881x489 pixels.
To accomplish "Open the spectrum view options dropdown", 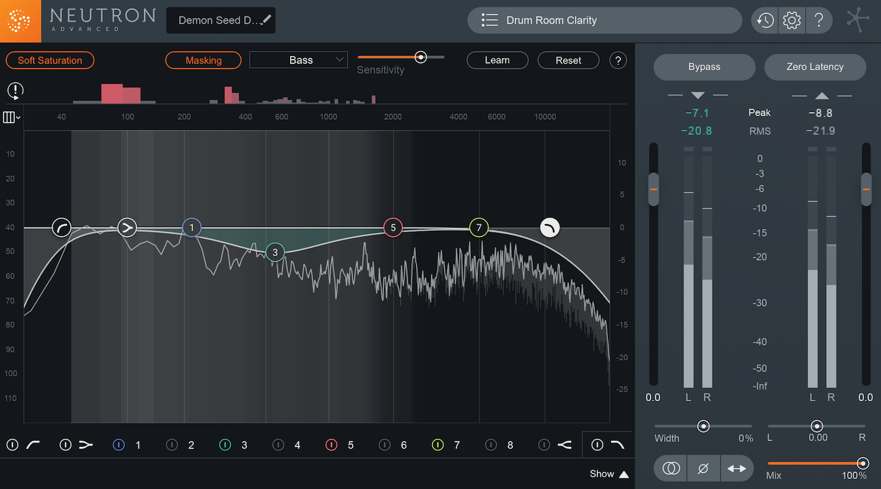I will click(x=12, y=117).
